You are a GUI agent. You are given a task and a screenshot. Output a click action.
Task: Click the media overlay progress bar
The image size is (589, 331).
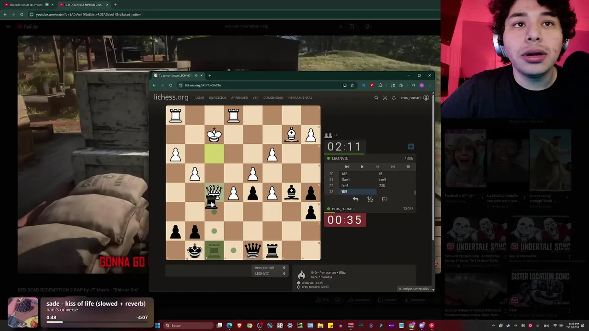(97, 322)
